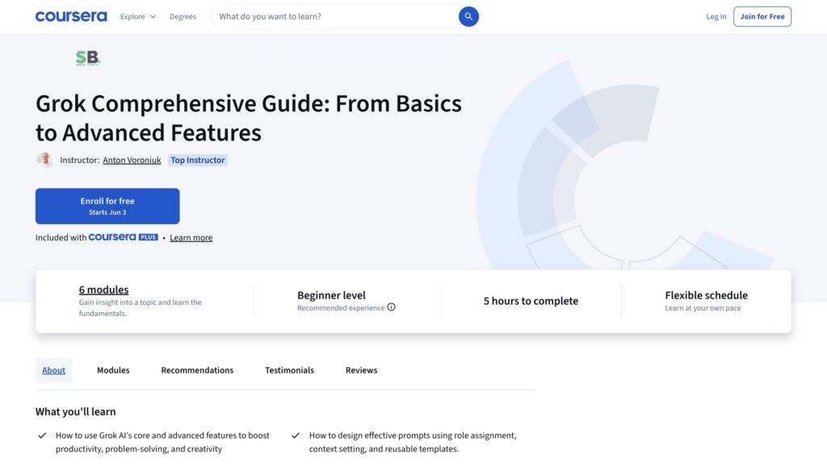Click the Join for Free button
Viewport: 827px width, 467px height.
coord(762,16)
